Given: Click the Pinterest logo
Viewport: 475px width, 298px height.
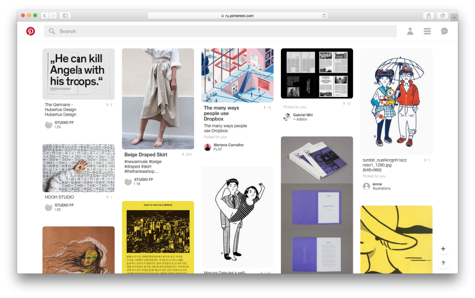Looking at the screenshot, I should pyautogui.click(x=30, y=31).
